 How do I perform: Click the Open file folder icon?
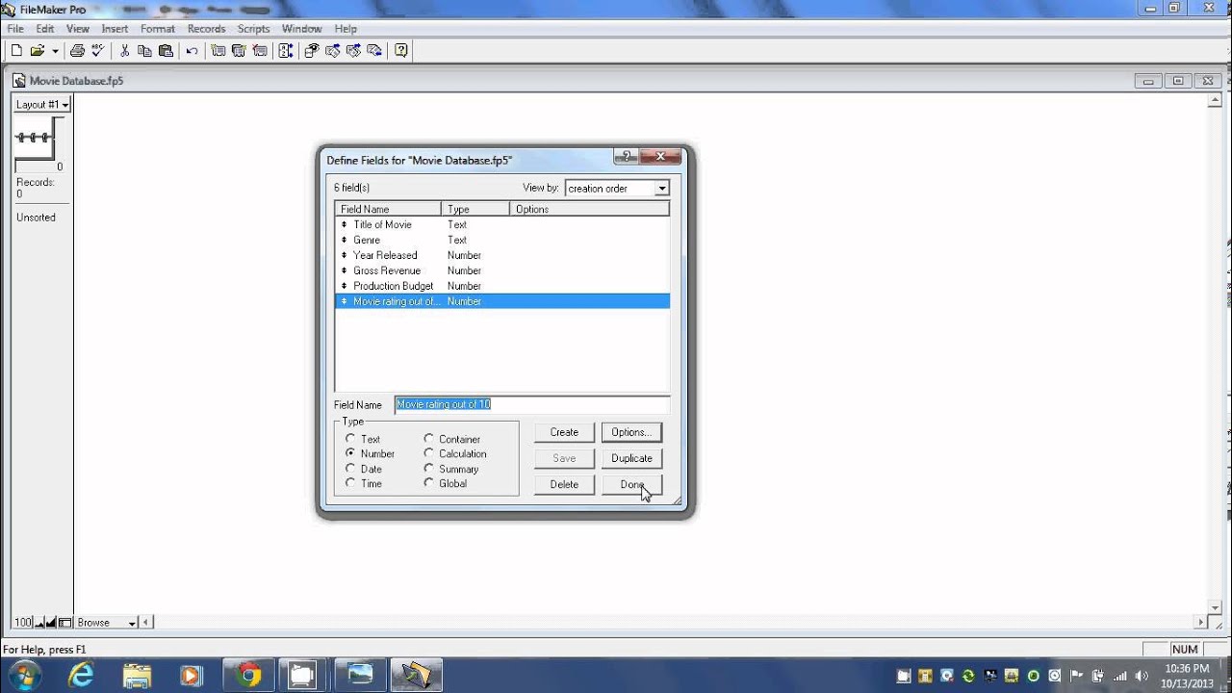(38, 51)
